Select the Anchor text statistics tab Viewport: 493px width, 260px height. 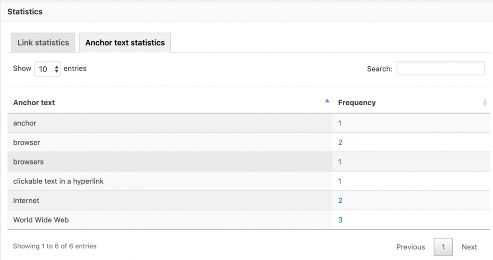point(125,43)
